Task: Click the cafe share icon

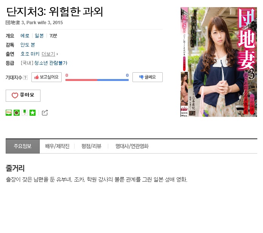Action: (x=17, y=113)
